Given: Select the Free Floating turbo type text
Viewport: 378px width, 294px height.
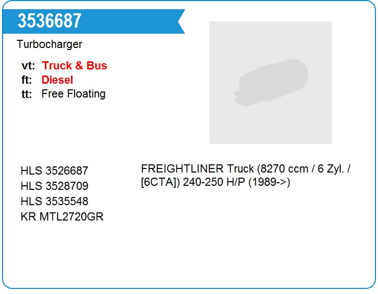Looking at the screenshot, I should (74, 94).
